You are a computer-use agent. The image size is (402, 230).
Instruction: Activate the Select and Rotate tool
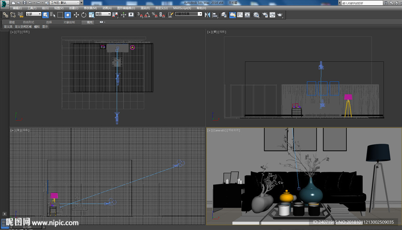84,15
